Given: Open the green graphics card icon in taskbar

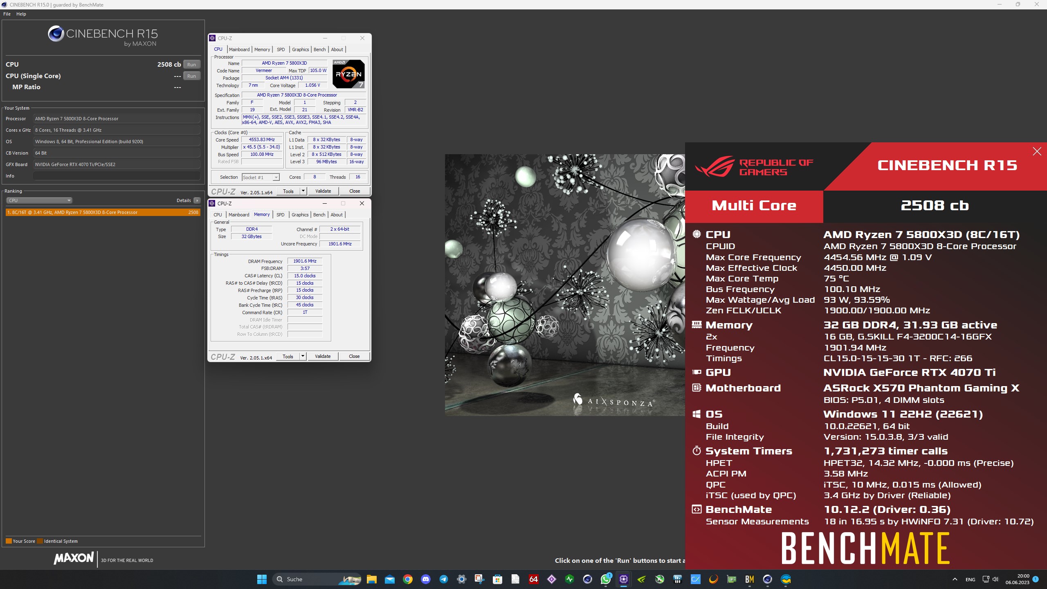Looking at the screenshot, I should coord(732,579).
